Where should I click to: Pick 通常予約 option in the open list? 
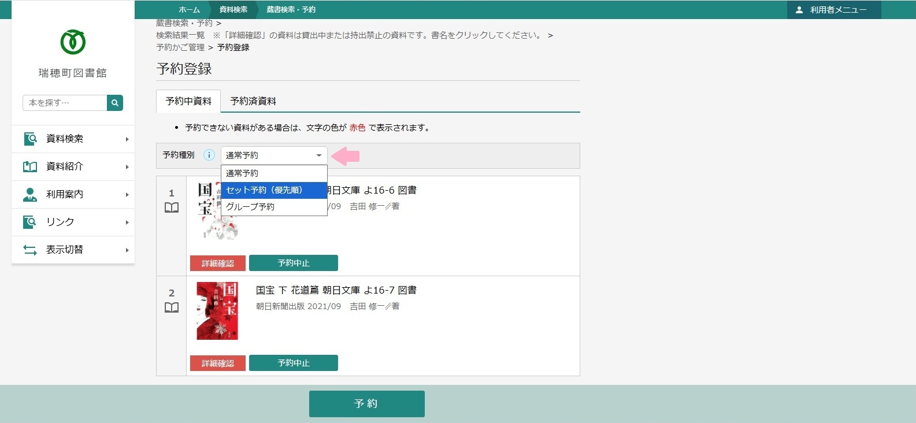(273, 173)
